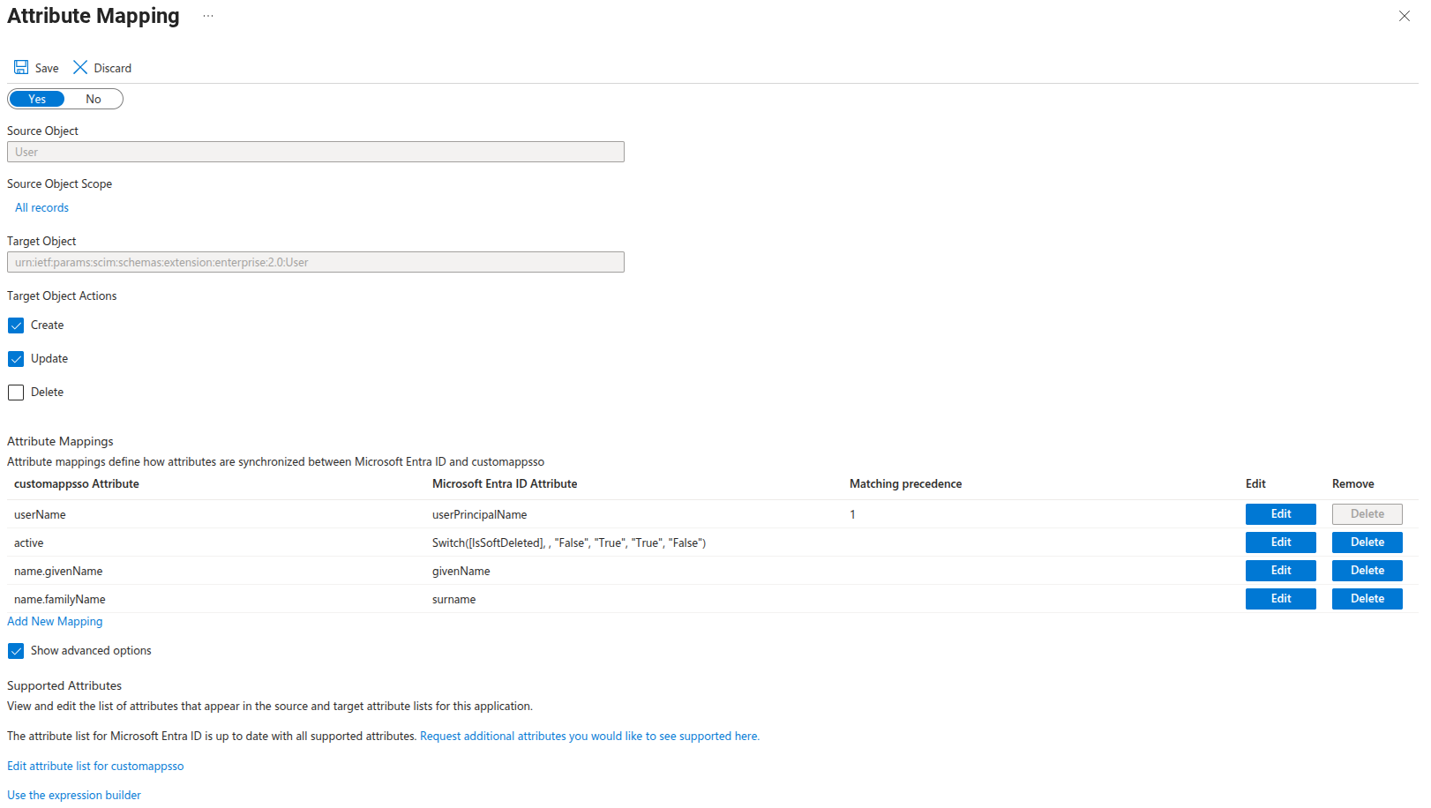Toggle Show advanced options checkbox

(16, 651)
